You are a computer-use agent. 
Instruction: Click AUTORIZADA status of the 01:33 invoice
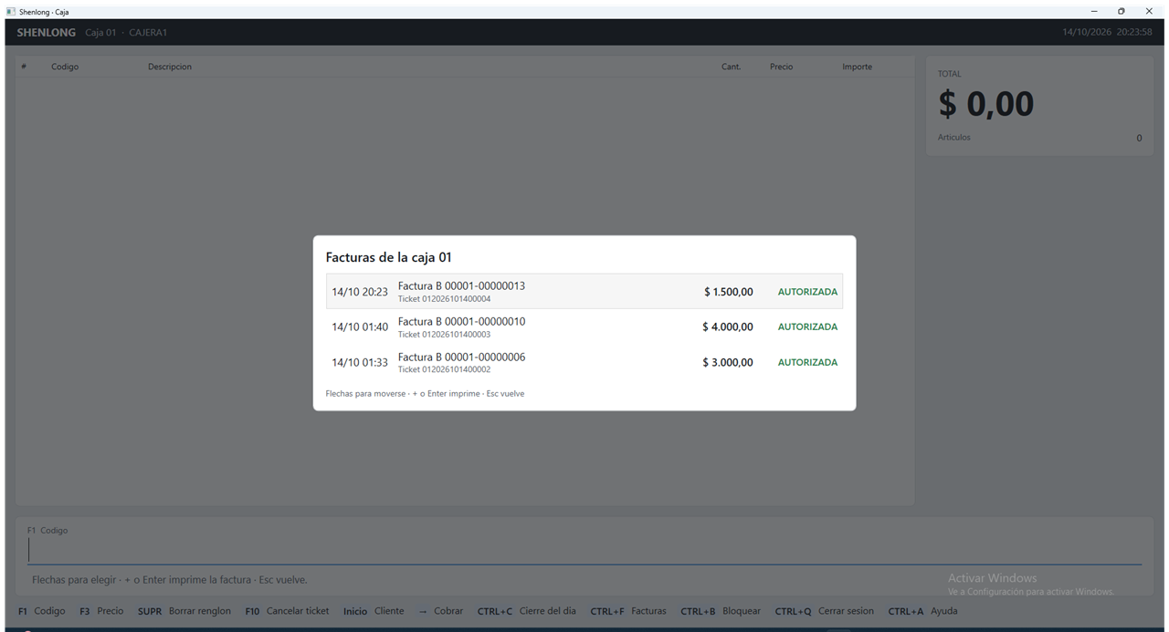click(x=807, y=362)
